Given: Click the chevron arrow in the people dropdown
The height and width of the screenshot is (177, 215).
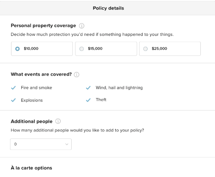Looking at the screenshot, I should pyautogui.click(x=67, y=144).
